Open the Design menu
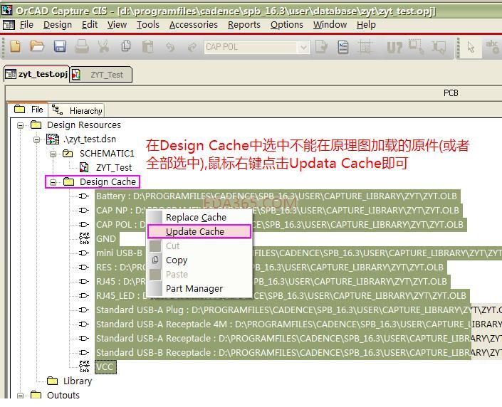Image resolution: width=502 pixels, height=407 pixels. click(x=57, y=25)
